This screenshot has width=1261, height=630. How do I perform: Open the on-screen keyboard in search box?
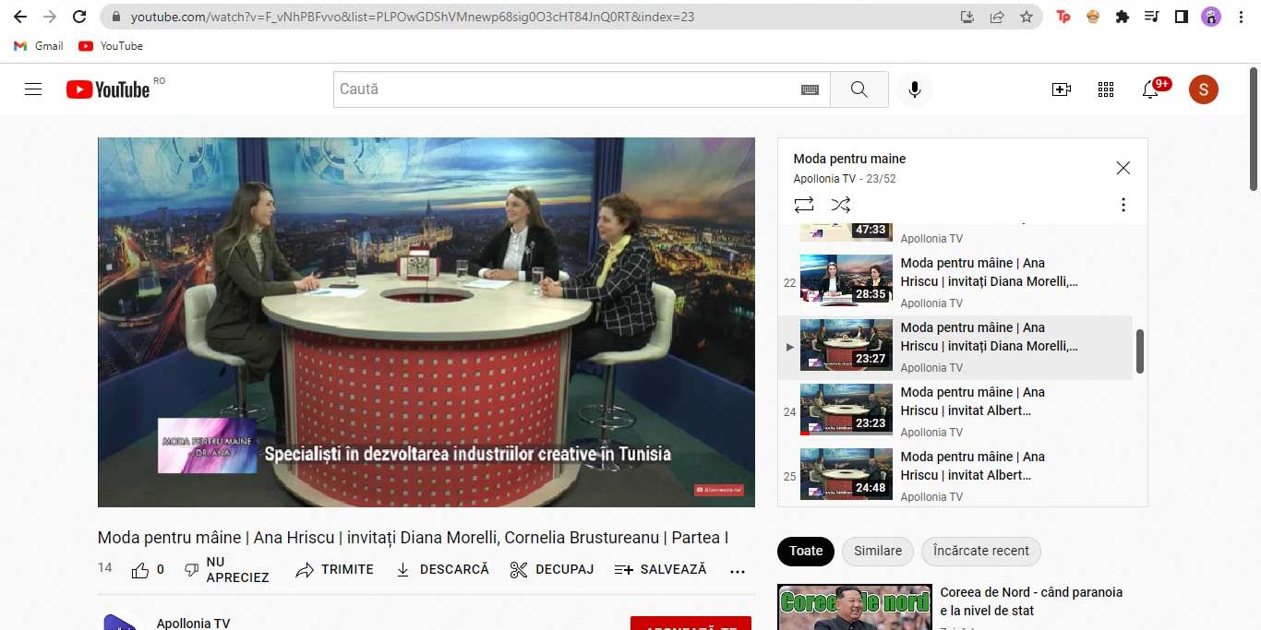(x=810, y=89)
